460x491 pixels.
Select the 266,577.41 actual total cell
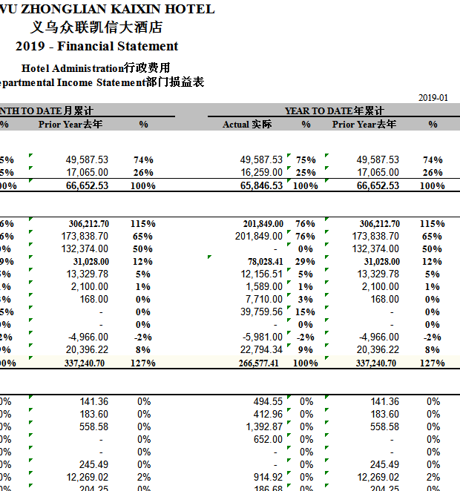click(x=258, y=363)
